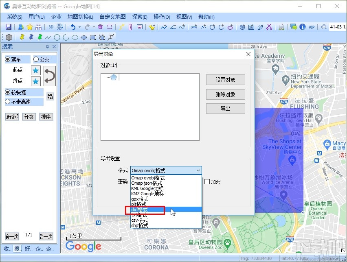Click the VIP icon in toolbar
The width and height of the screenshot is (347, 262).
[312, 27]
